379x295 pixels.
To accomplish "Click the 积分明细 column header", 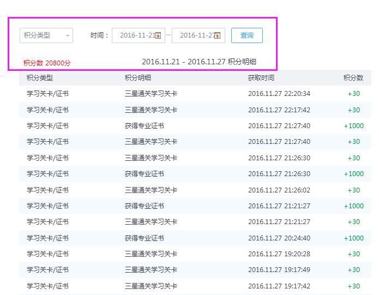I will (x=138, y=78).
